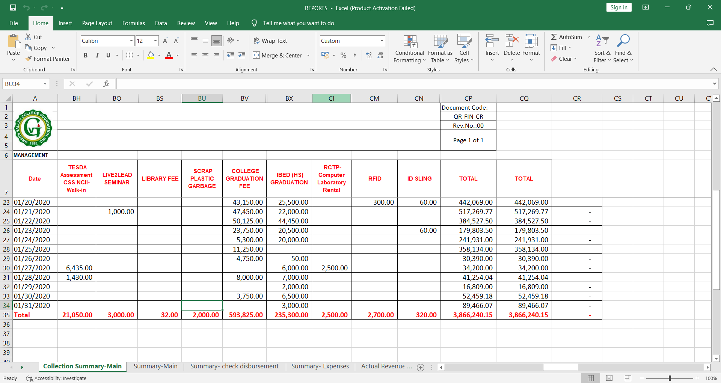Screen dimensions: 721x383
Task: Toggle Underline formatting
Action: pyautogui.click(x=108, y=55)
